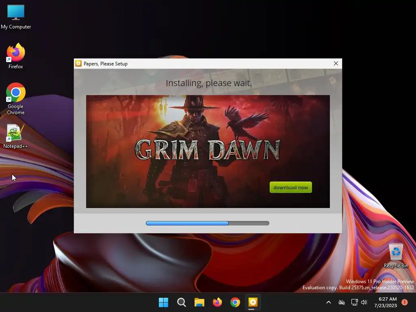The height and width of the screenshot is (312, 416).
Task: Select the Google Chrome desktop shortcut
Action: tap(16, 99)
